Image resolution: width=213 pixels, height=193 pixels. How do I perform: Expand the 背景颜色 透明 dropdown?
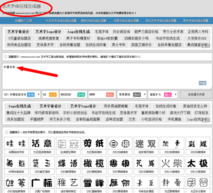tap(132, 94)
